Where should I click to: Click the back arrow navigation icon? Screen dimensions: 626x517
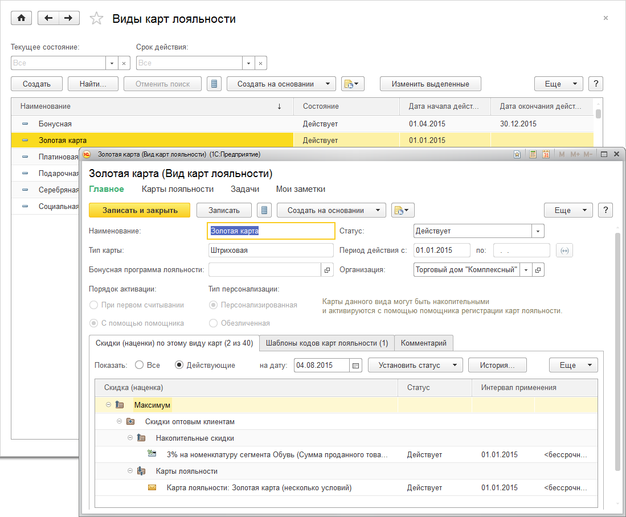pos(48,18)
